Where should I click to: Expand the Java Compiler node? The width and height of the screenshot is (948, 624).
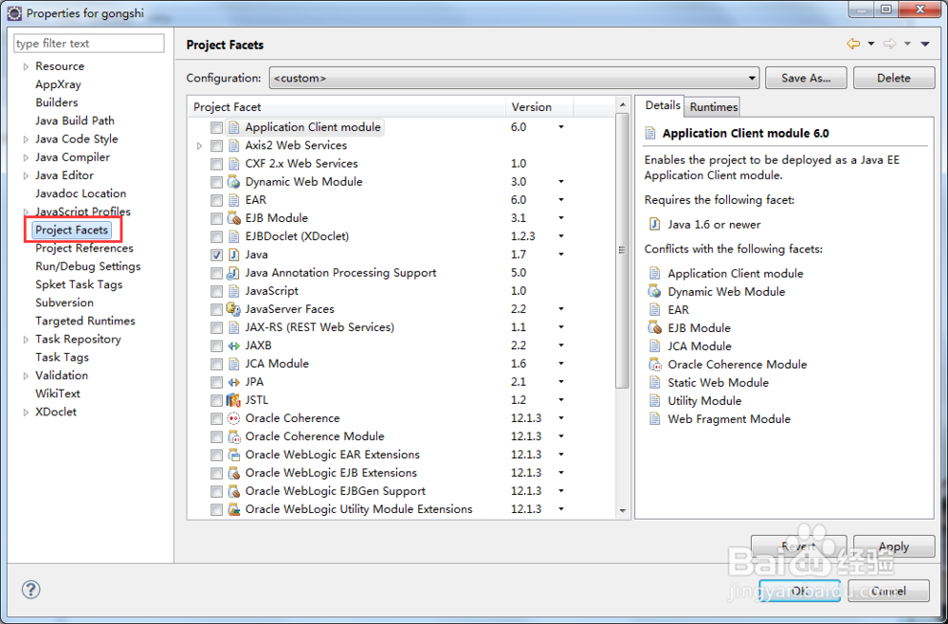tap(26, 157)
